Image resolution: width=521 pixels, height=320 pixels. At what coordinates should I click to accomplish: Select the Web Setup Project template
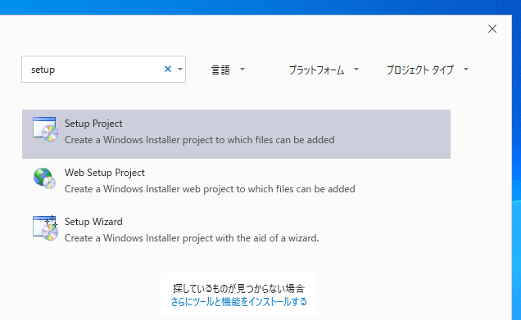pyautogui.click(x=236, y=181)
